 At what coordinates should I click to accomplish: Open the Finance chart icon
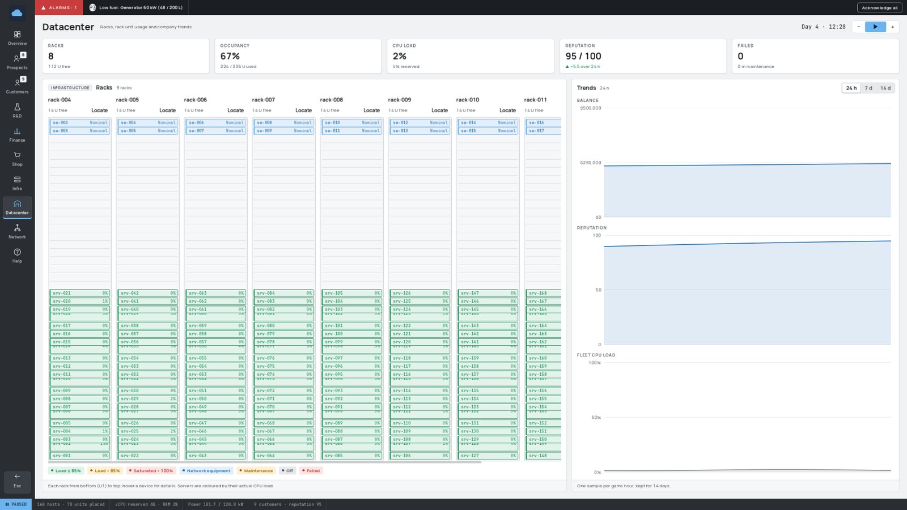[x=17, y=131]
